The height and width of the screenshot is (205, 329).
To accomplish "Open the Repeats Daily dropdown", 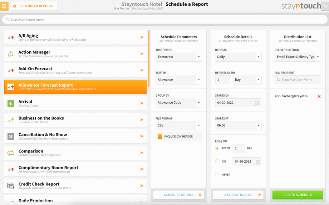I will point(238,57).
